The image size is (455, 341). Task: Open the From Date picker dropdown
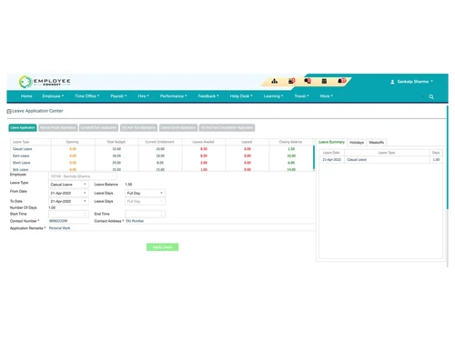point(68,193)
